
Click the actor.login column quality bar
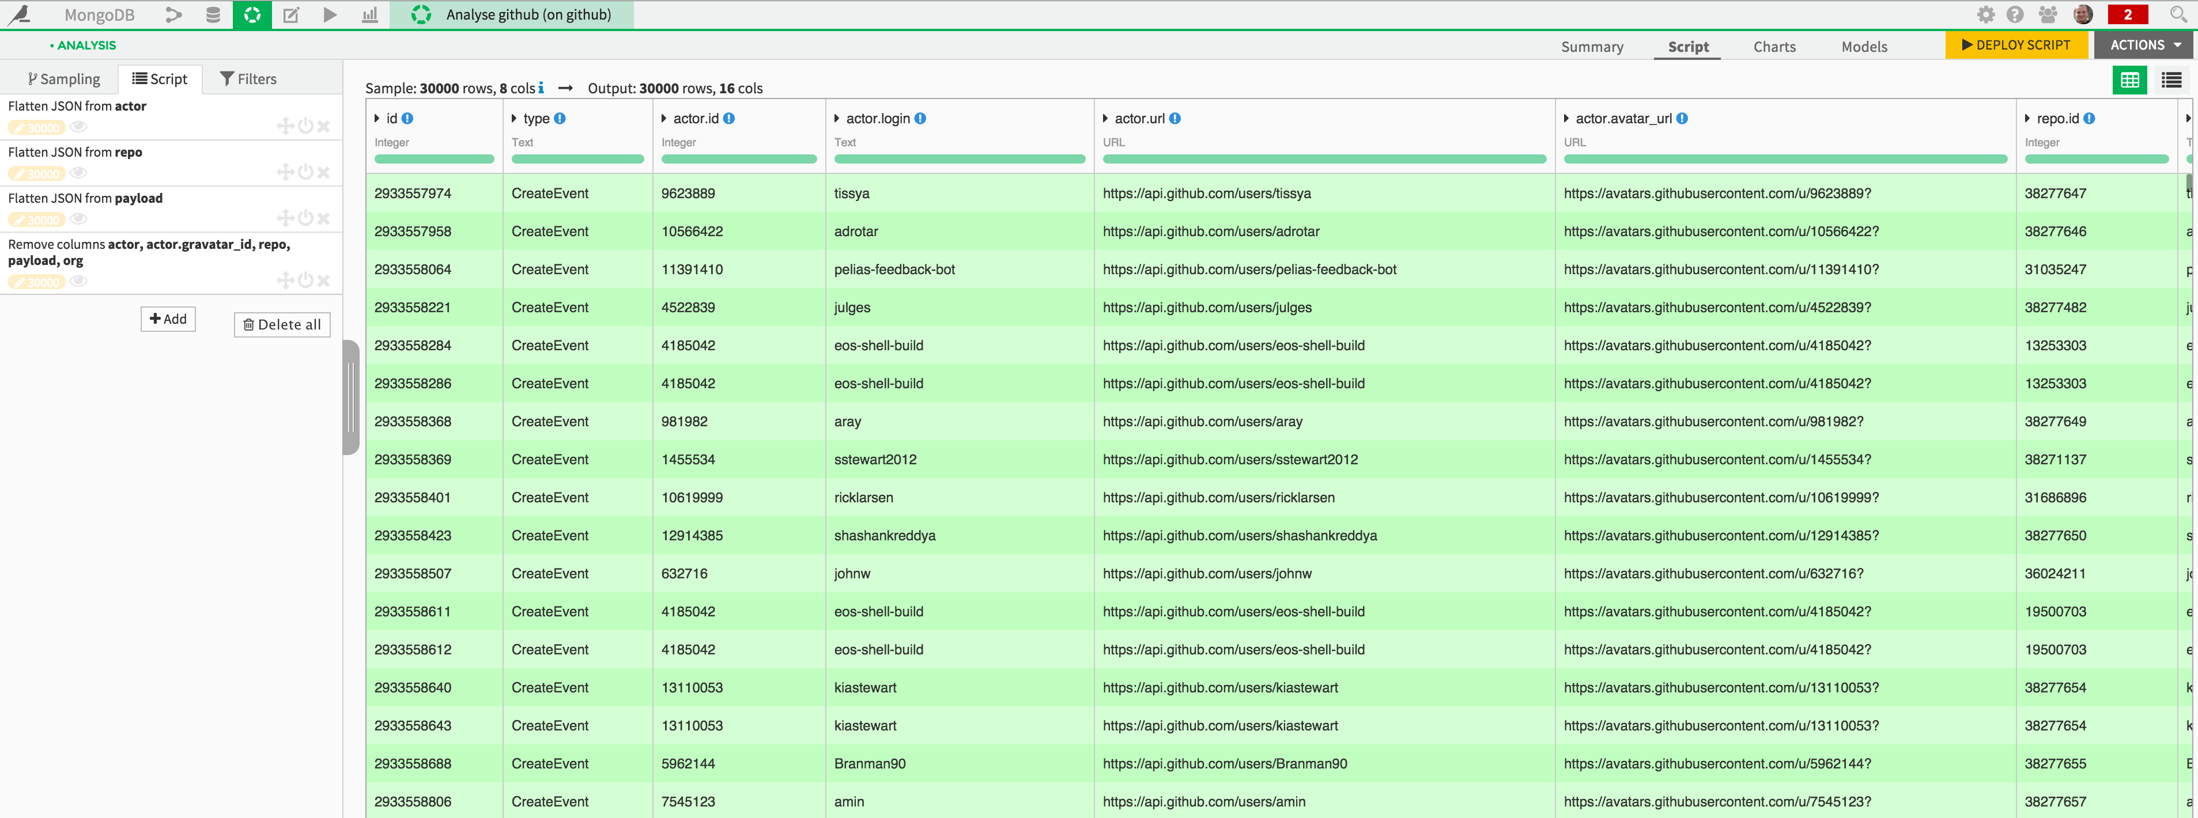click(960, 160)
